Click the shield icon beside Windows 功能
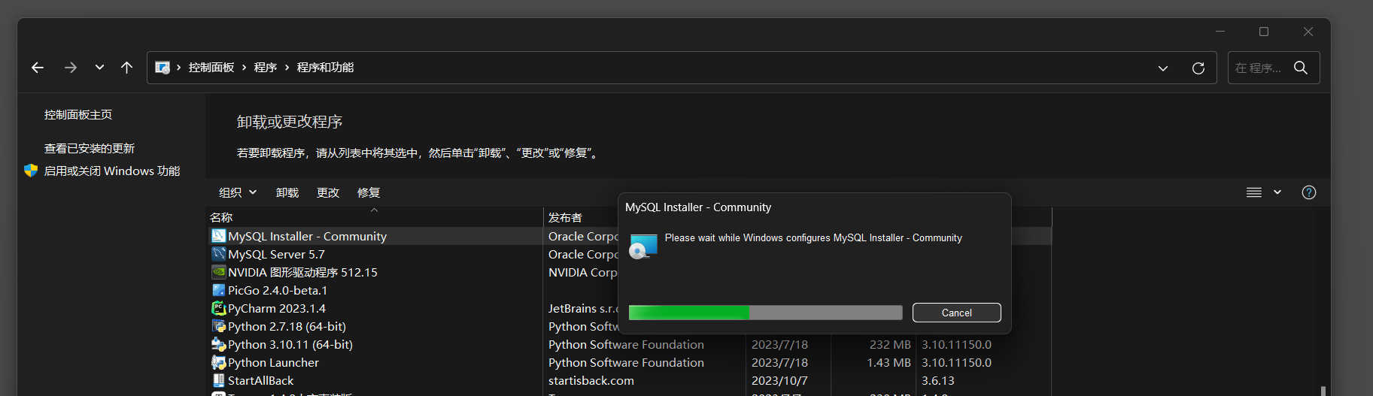Viewport: 1373px width, 396px height. (x=31, y=171)
